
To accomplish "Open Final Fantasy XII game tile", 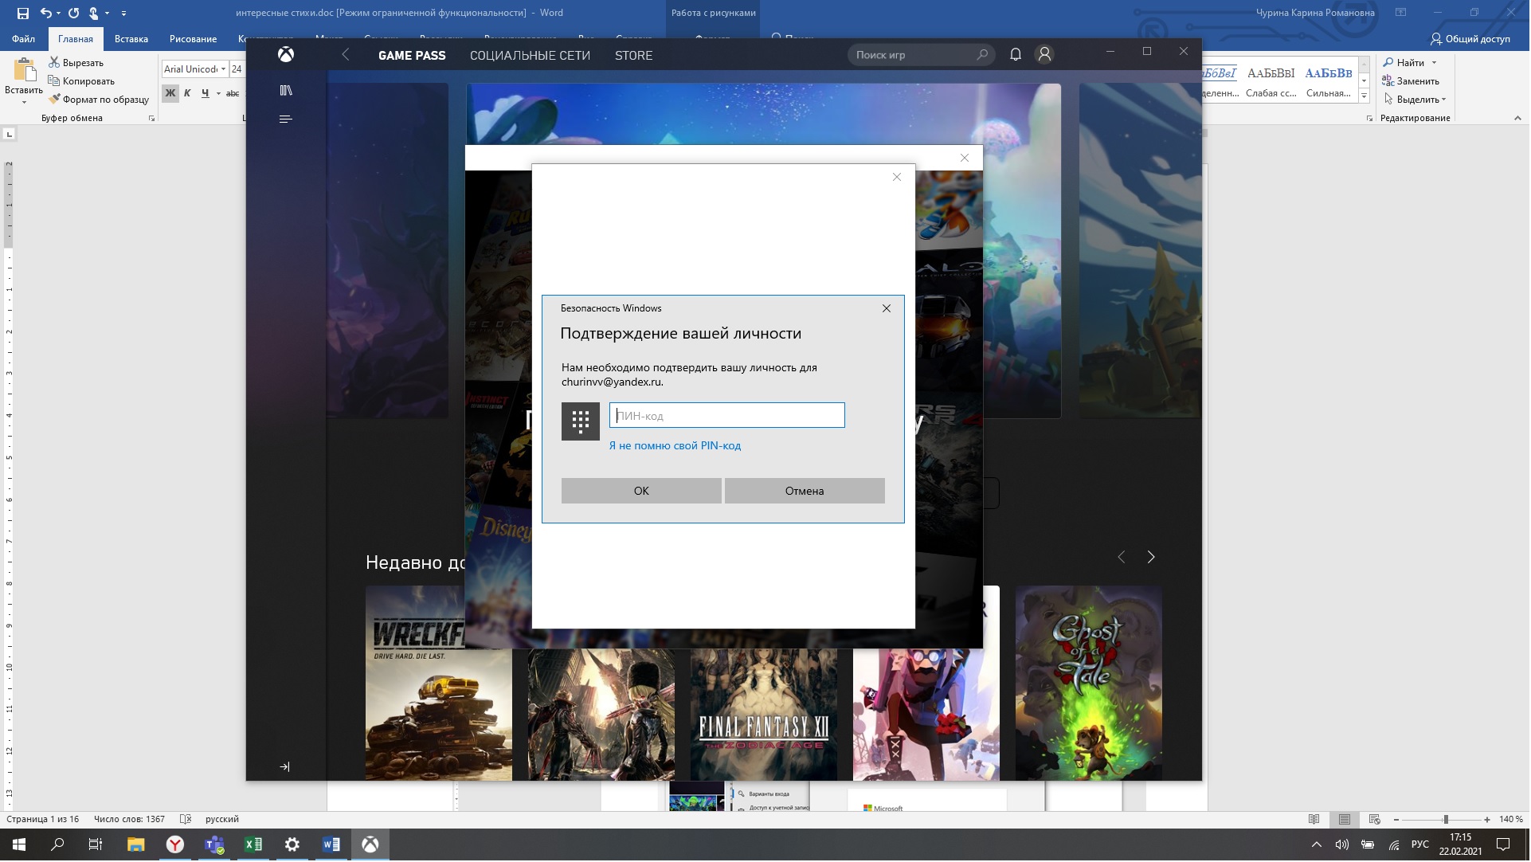I will (765, 715).
